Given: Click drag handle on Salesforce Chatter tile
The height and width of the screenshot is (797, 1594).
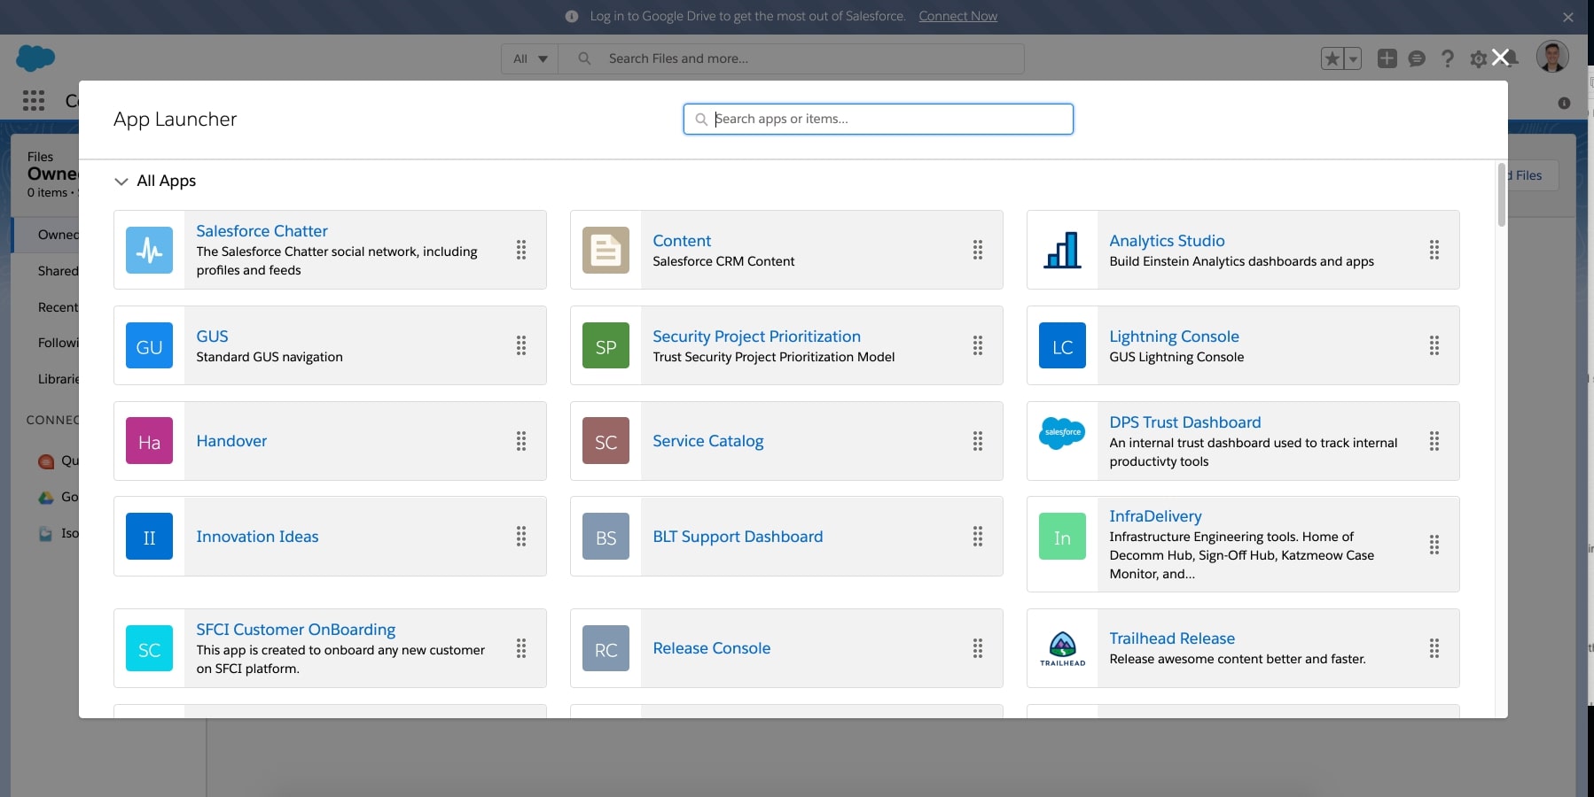Looking at the screenshot, I should [x=521, y=250].
